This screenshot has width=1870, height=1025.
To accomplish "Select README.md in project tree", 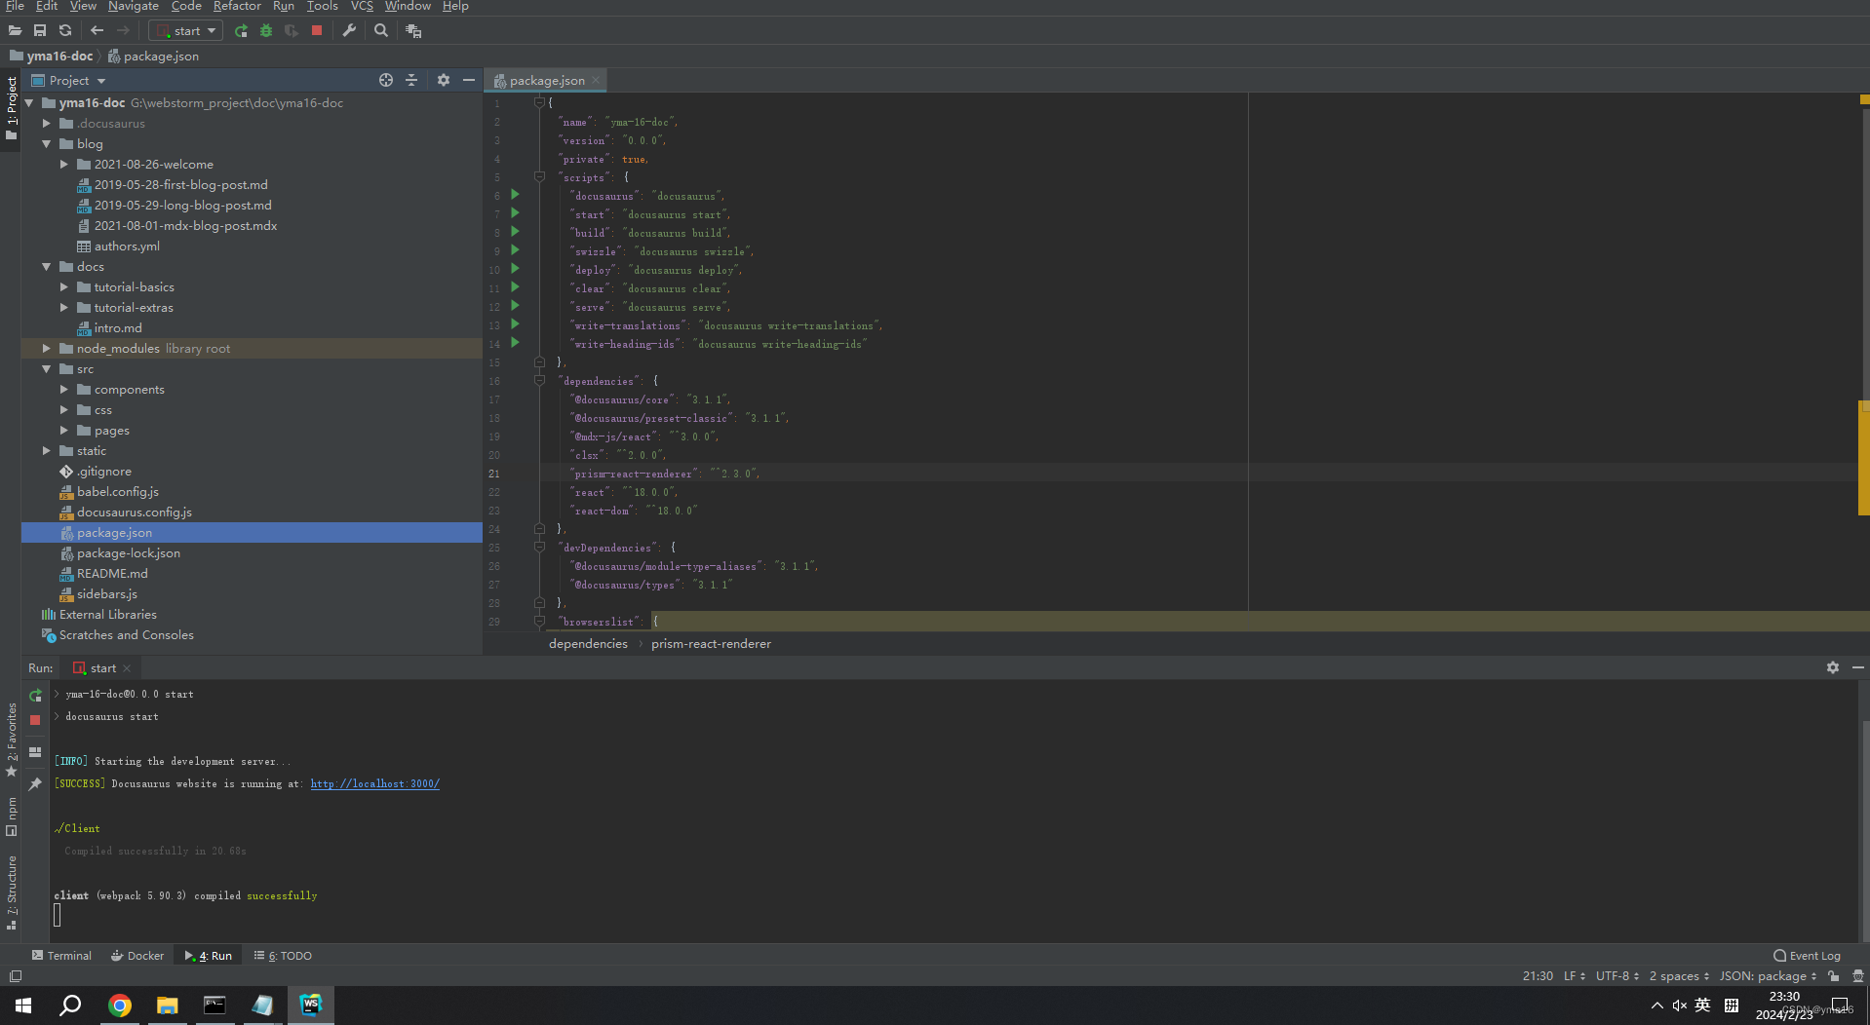I will [112, 574].
